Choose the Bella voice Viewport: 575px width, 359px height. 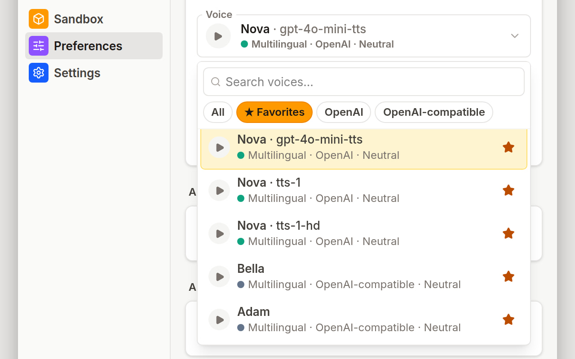364,276
